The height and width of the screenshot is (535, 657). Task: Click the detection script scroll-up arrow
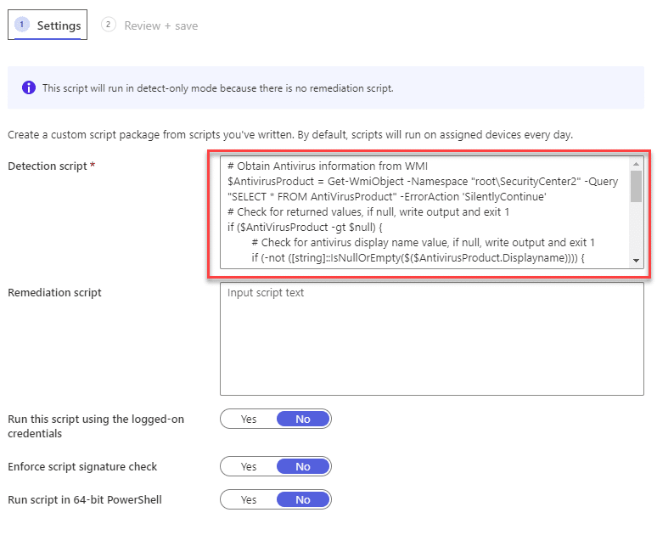click(x=636, y=164)
